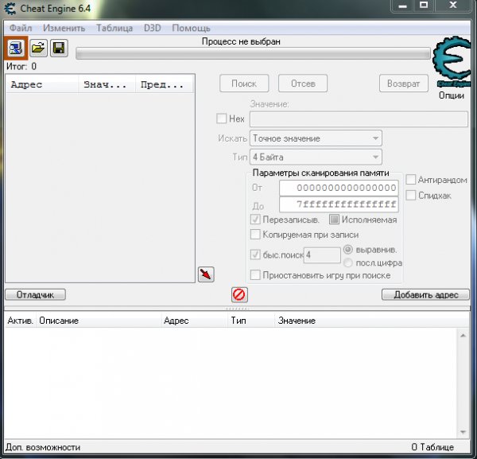Image resolution: width=477 pixels, height=459 pixels.
Task: Open the Таблица menu
Action: coord(114,28)
